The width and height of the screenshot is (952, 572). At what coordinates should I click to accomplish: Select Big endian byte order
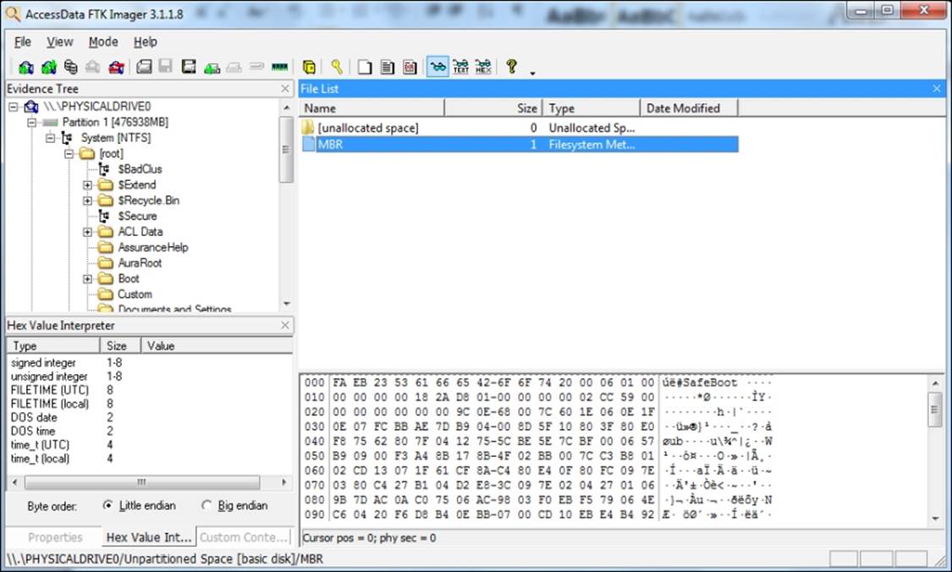[x=206, y=505]
